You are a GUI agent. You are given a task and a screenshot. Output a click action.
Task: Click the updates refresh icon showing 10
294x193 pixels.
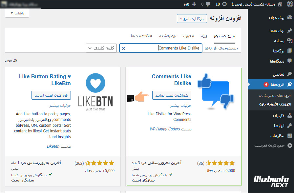point(224,4)
